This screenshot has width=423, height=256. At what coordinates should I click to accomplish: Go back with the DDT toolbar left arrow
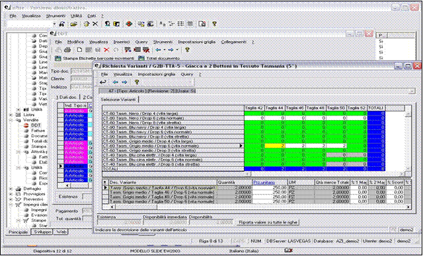[159, 49]
